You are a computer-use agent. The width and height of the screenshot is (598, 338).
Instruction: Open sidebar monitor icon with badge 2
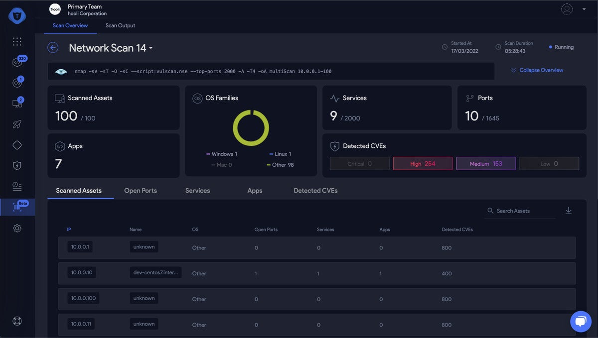click(17, 104)
